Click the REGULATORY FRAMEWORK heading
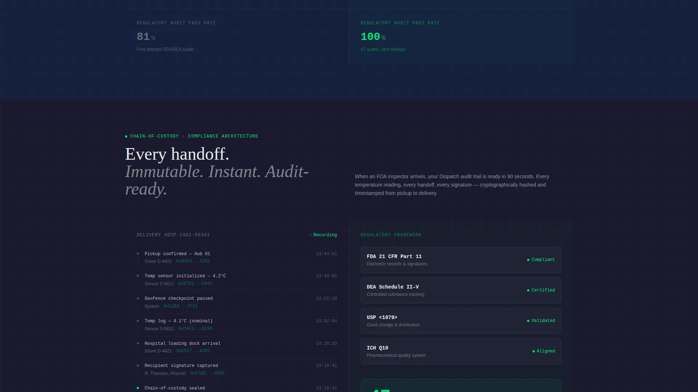 point(391,235)
